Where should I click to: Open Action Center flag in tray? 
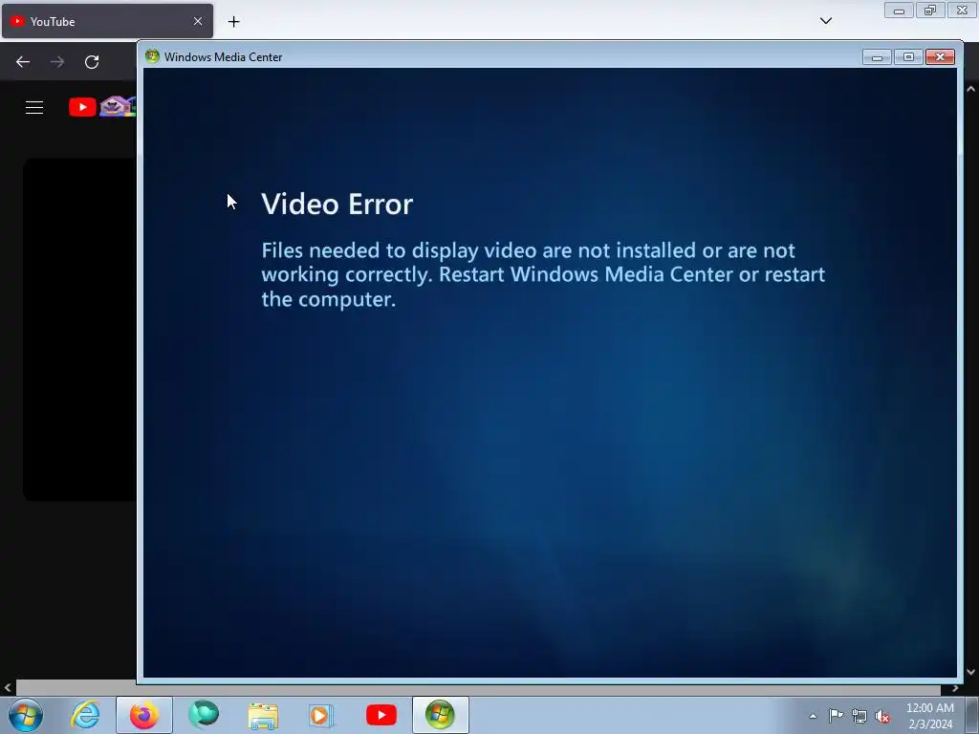pyautogui.click(x=836, y=716)
